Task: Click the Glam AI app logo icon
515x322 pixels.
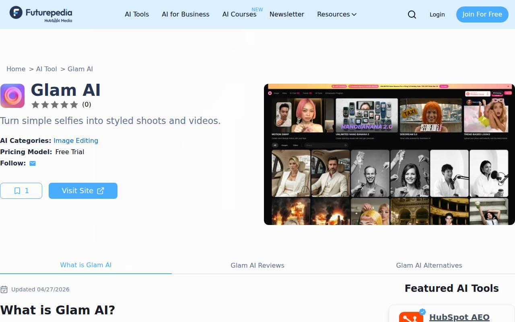Action: tap(12, 96)
